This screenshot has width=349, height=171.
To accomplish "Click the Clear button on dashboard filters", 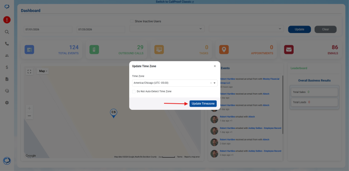I will [325, 29].
